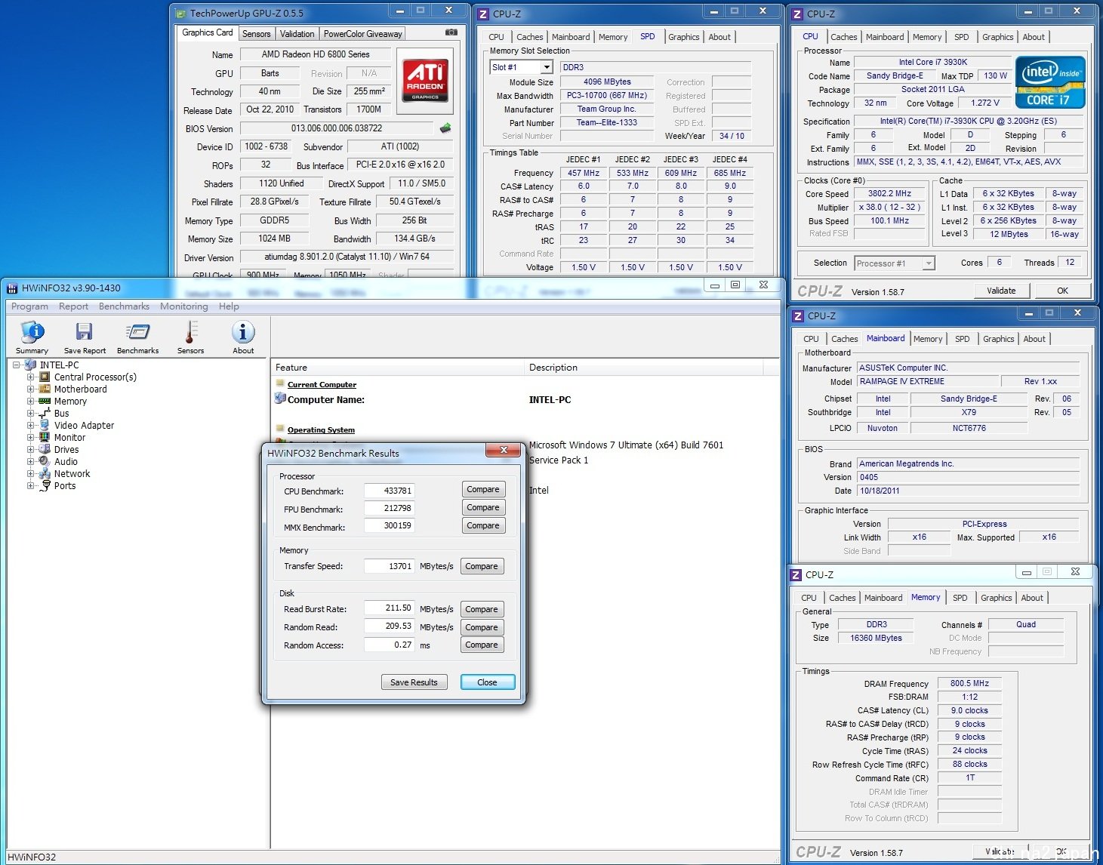Open the Monitoring menu in HWiNFO32
The image size is (1103, 865).
pos(183,306)
